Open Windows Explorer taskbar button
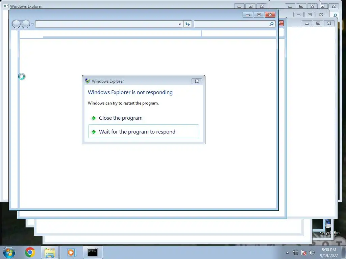 50,252
